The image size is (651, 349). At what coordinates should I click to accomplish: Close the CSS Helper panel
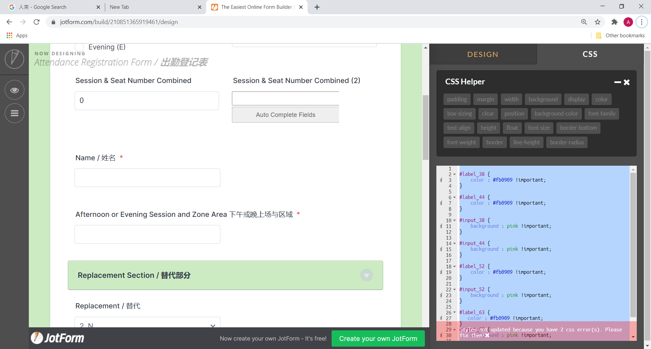click(627, 82)
